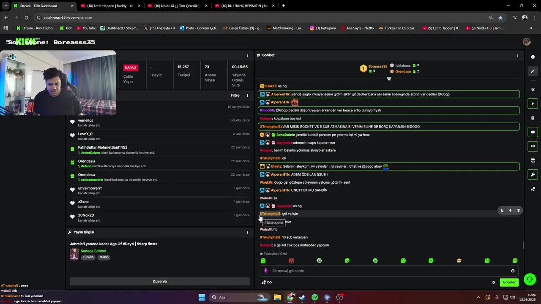Bookmark this page with star icon
The width and height of the screenshot is (541, 304).
pyautogui.click(x=500, y=18)
